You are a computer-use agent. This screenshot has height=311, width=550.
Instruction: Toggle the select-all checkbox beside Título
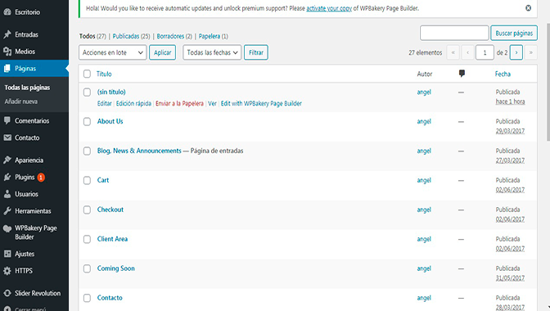[87, 74]
